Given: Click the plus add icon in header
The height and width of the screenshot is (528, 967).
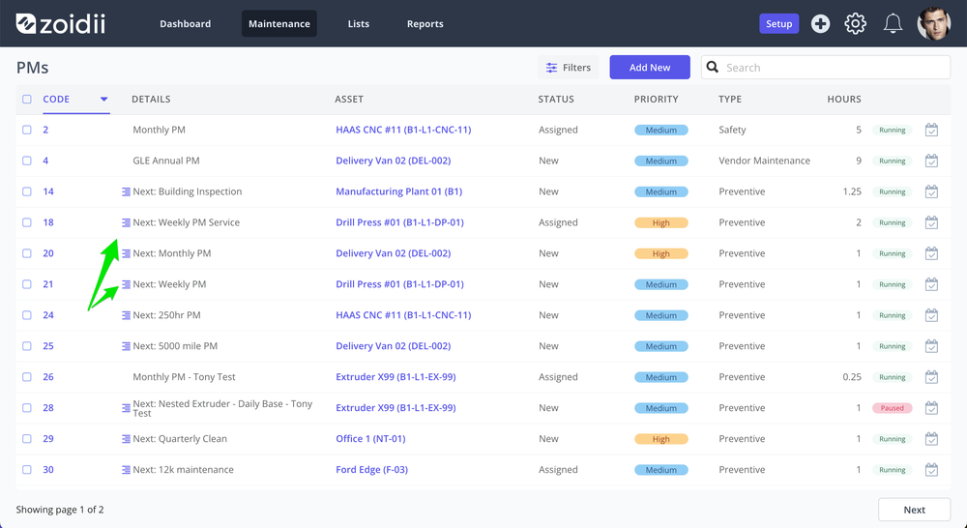Looking at the screenshot, I should pos(820,23).
